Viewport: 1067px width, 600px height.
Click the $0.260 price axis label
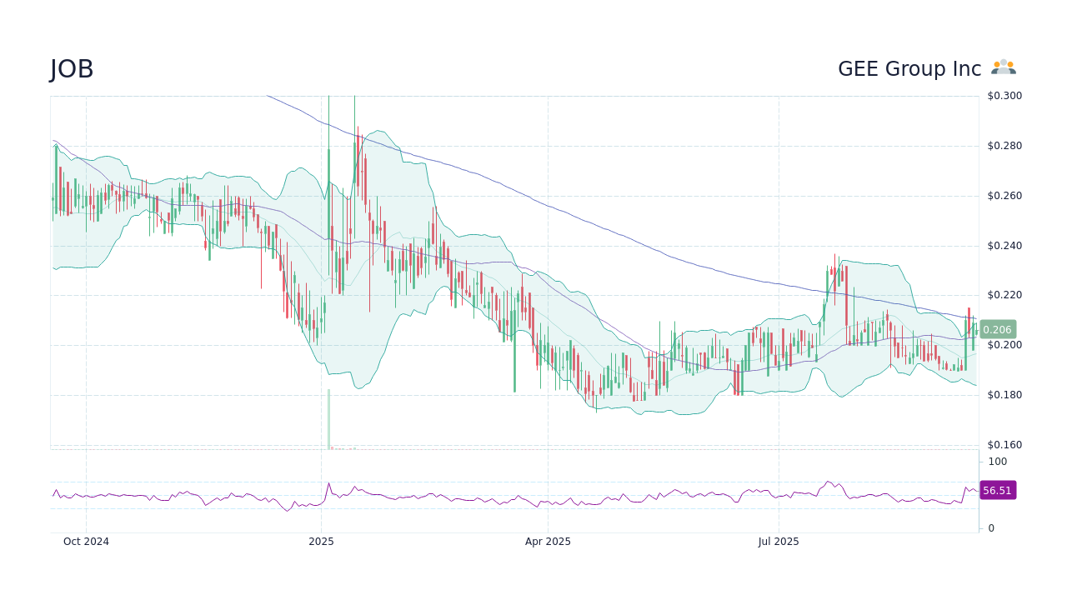pyautogui.click(x=1004, y=196)
